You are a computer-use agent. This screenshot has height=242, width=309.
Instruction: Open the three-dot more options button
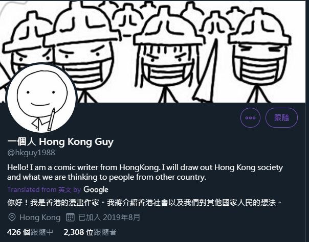[x=250, y=118]
